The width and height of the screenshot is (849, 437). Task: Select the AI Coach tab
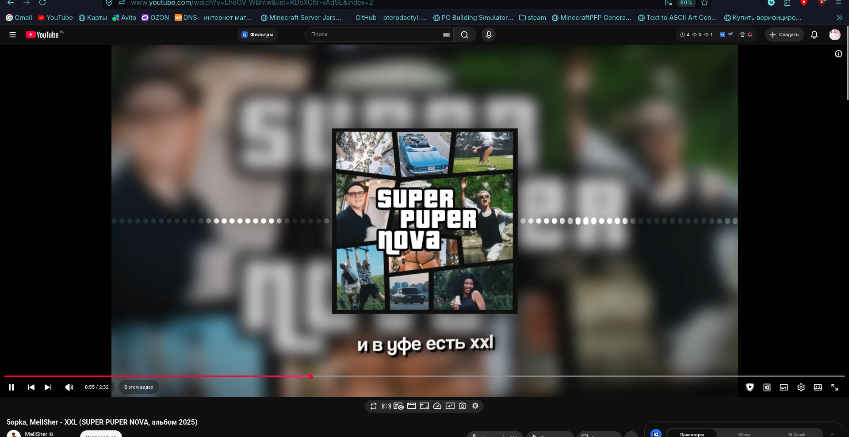(x=796, y=434)
